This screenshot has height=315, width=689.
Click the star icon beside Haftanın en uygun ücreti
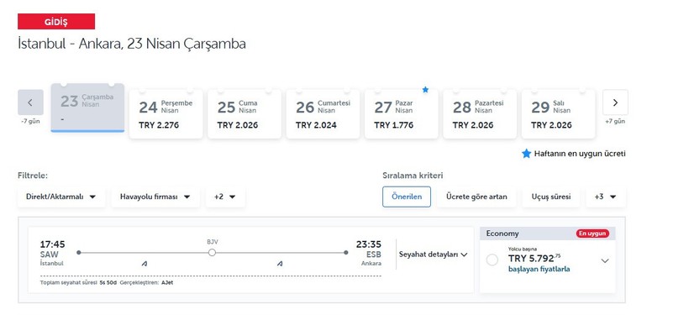[x=527, y=154]
